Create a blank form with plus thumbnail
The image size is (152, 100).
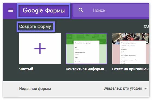tap(40, 49)
